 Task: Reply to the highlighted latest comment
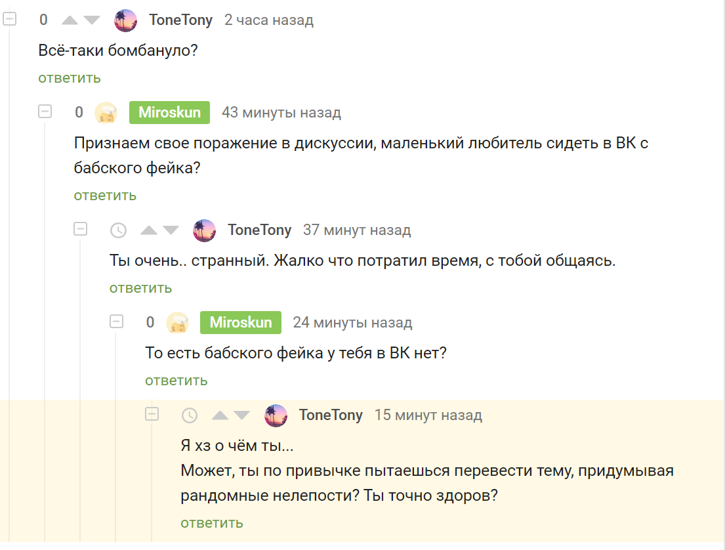click(x=211, y=522)
